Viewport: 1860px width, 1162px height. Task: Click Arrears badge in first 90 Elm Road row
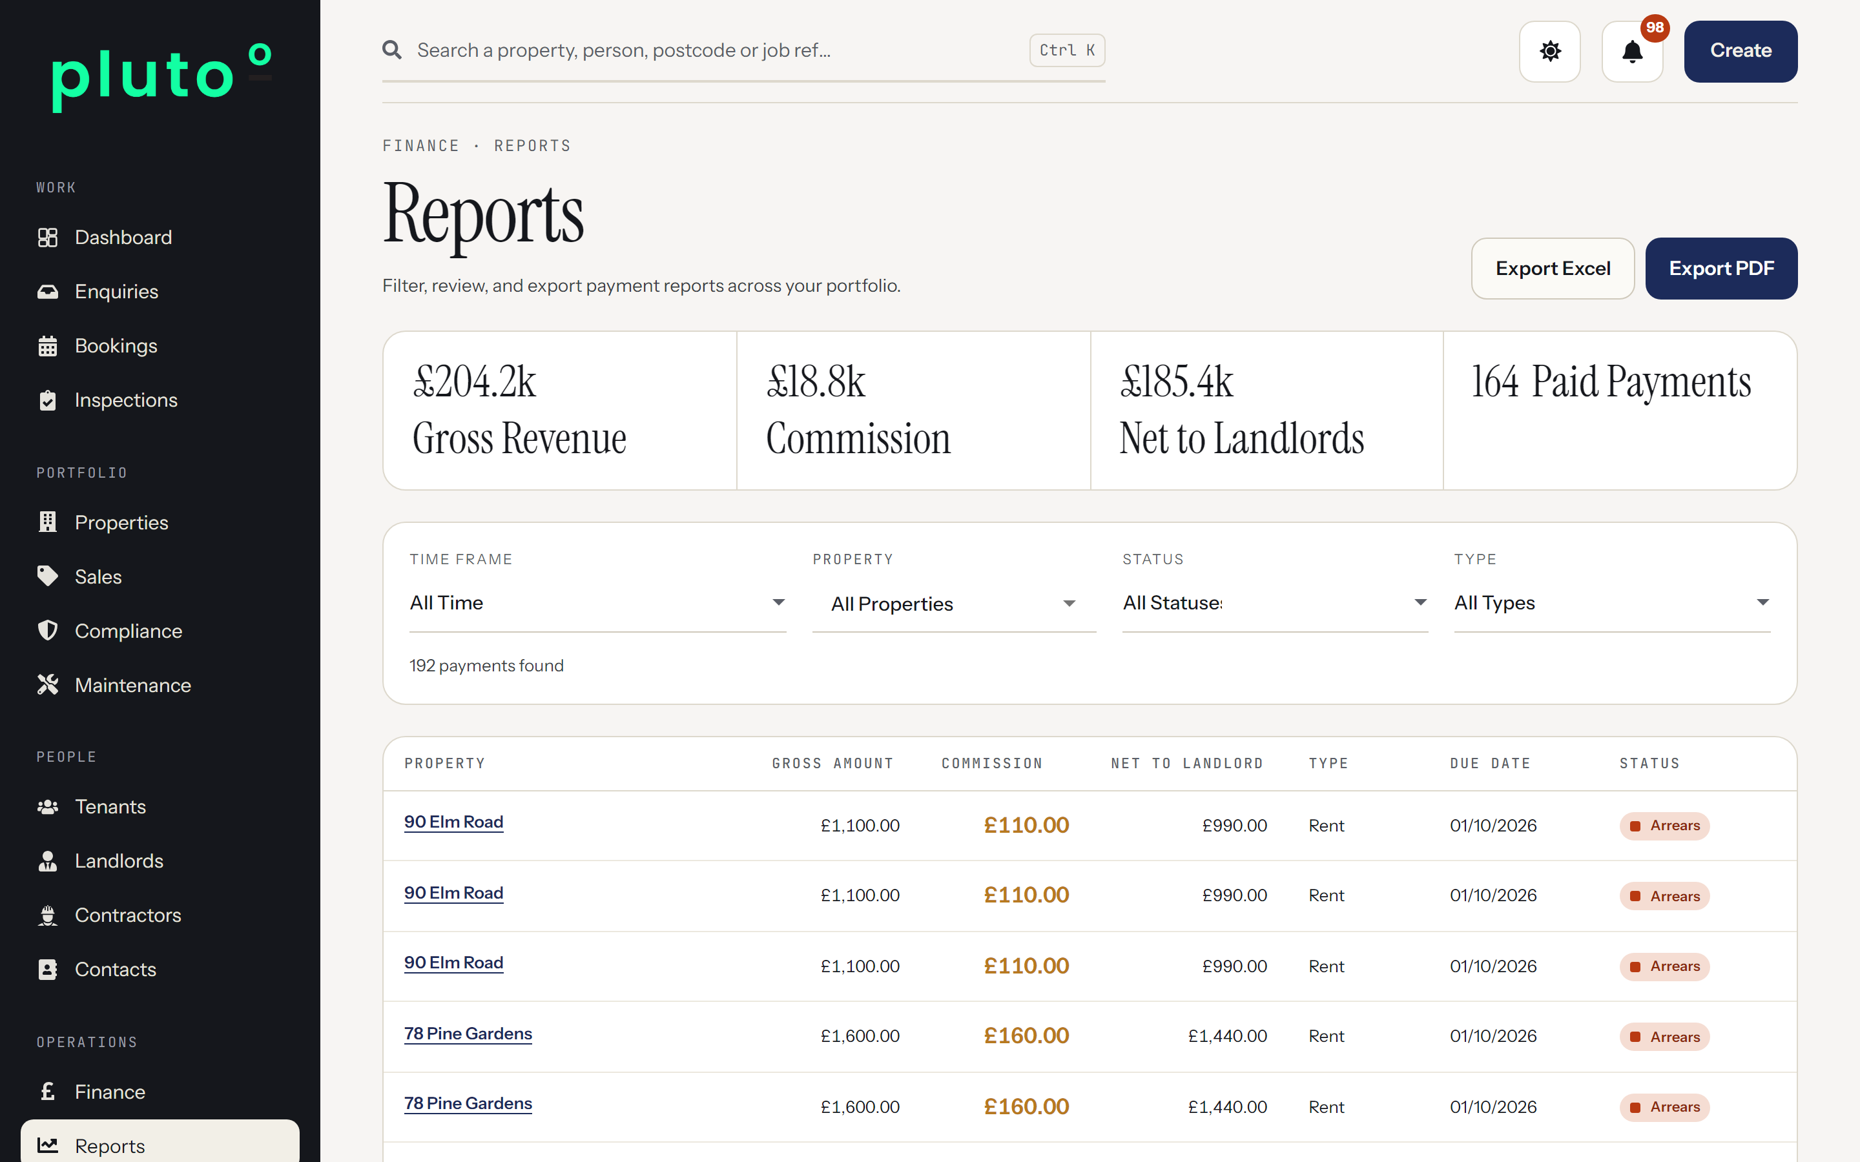(1664, 826)
